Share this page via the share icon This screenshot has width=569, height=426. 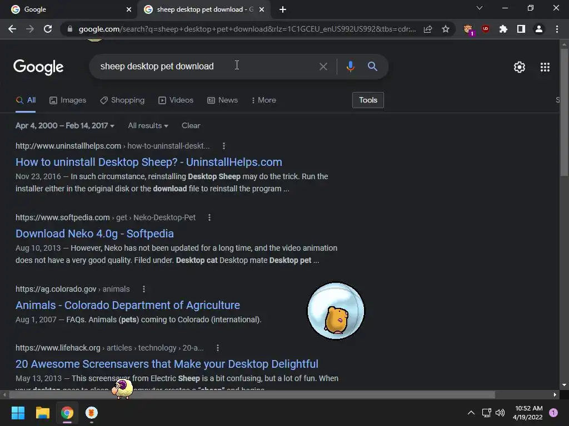(428, 29)
